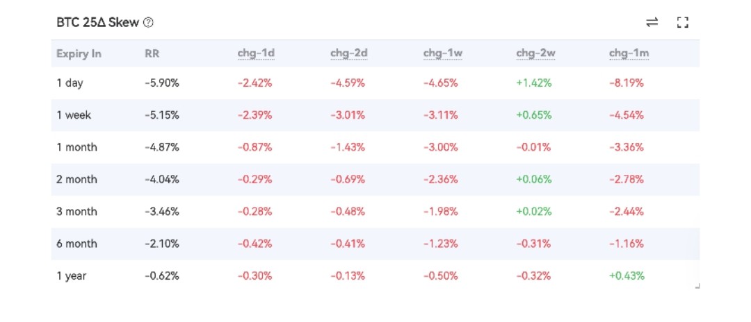751x322 pixels.
Task: Sort by the chg-1d column header
Action: click(x=255, y=53)
